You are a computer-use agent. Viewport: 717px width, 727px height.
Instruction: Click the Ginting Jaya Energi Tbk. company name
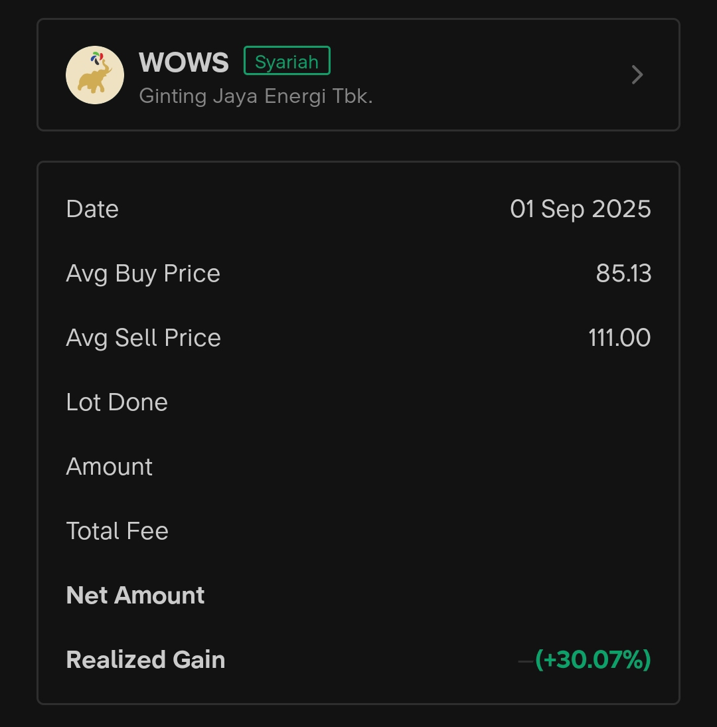(256, 96)
